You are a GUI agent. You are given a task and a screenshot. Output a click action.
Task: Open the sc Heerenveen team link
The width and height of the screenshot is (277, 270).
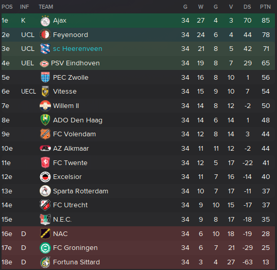coord(78,49)
